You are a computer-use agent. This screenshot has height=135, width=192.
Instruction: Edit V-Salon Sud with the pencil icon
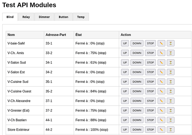(x=161, y=62)
